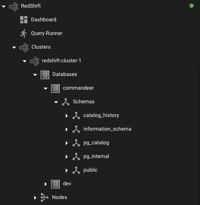This screenshot has height=205, width=200.
Task: Collapse the RedShift root tree
Action: 4,6
